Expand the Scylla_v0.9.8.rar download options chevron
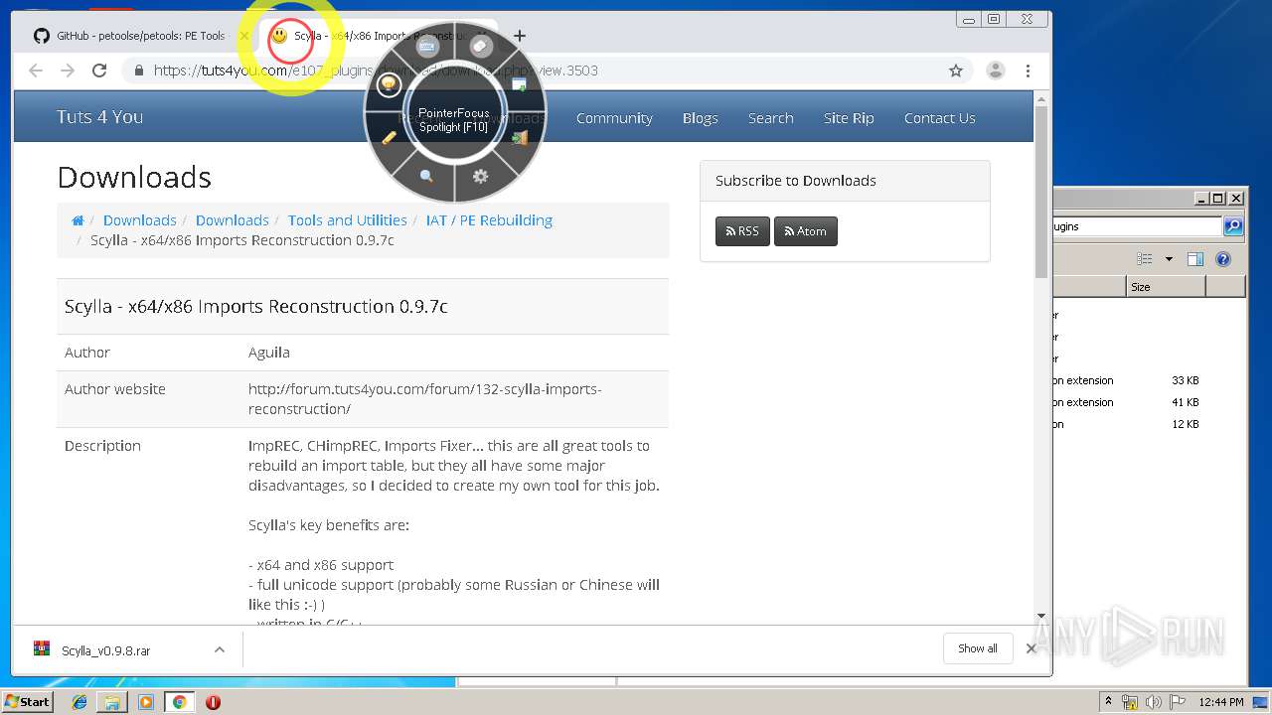Viewport: 1272px width, 715px height. click(x=220, y=650)
